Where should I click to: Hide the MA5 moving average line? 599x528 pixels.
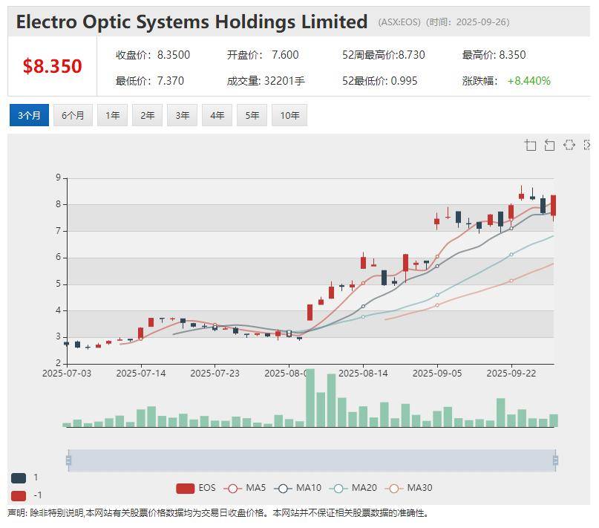(x=246, y=488)
